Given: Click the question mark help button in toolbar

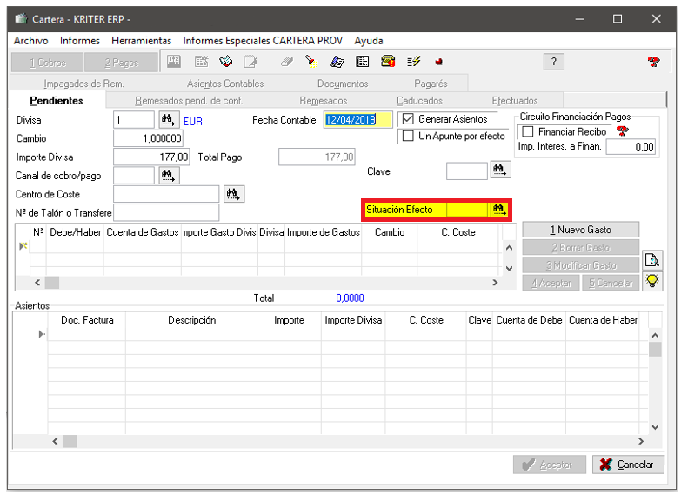Looking at the screenshot, I should pyautogui.click(x=554, y=62).
